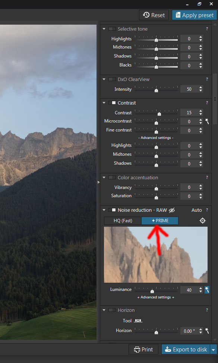Image resolution: width=218 pixels, height=363 pixels.
Task: Enable the Color accentuation toggle switch
Action: (x=112, y=177)
